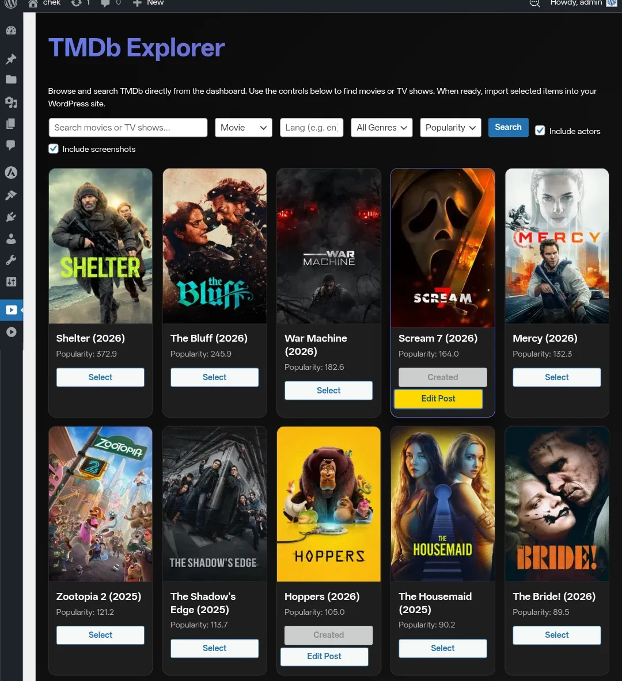Open Comments speech bubble icon in sidebar
The image size is (622, 681).
click(x=12, y=145)
